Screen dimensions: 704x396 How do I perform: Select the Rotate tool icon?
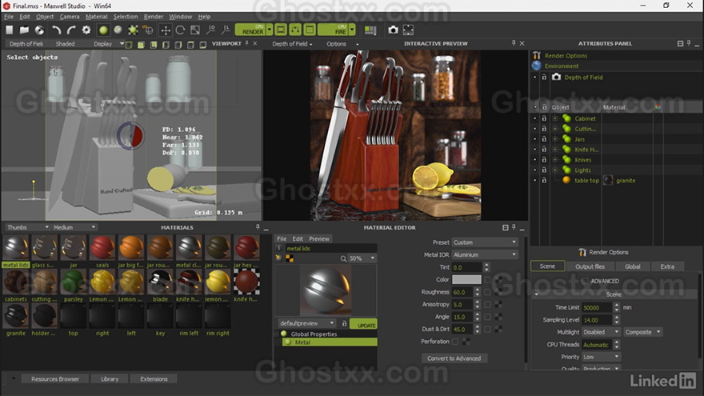[x=180, y=30]
